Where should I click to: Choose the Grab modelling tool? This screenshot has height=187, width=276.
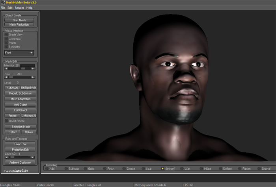(85, 168)
